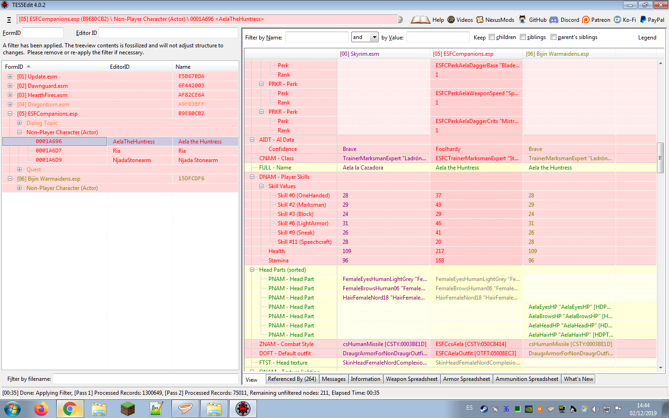The width and height of the screenshot is (669, 418).
Task: Click the by Value filter field
Action: tap(438, 37)
